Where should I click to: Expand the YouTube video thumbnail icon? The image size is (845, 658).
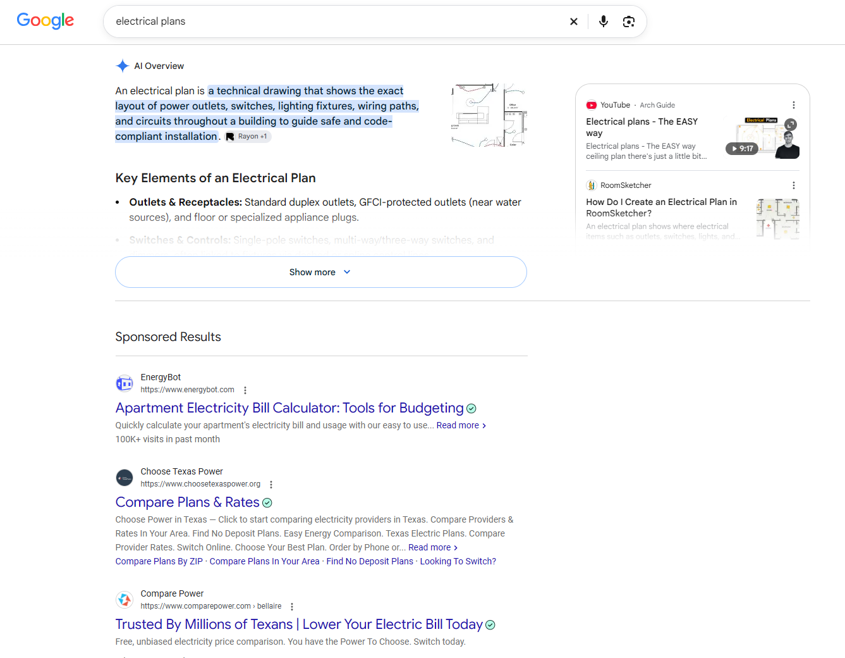pos(791,125)
